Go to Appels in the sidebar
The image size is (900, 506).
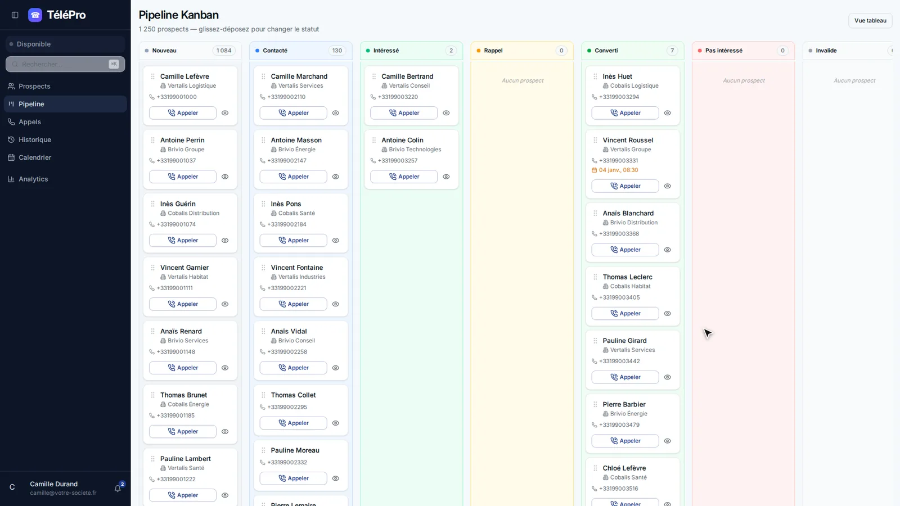click(x=65, y=122)
